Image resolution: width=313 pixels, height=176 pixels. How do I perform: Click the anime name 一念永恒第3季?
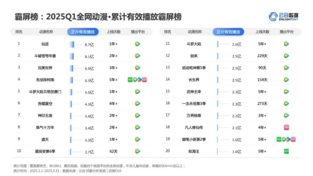(194, 104)
